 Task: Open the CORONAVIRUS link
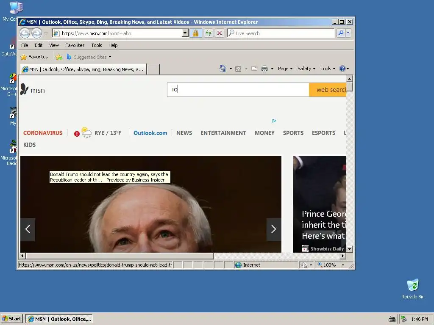(x=43, y=133)
